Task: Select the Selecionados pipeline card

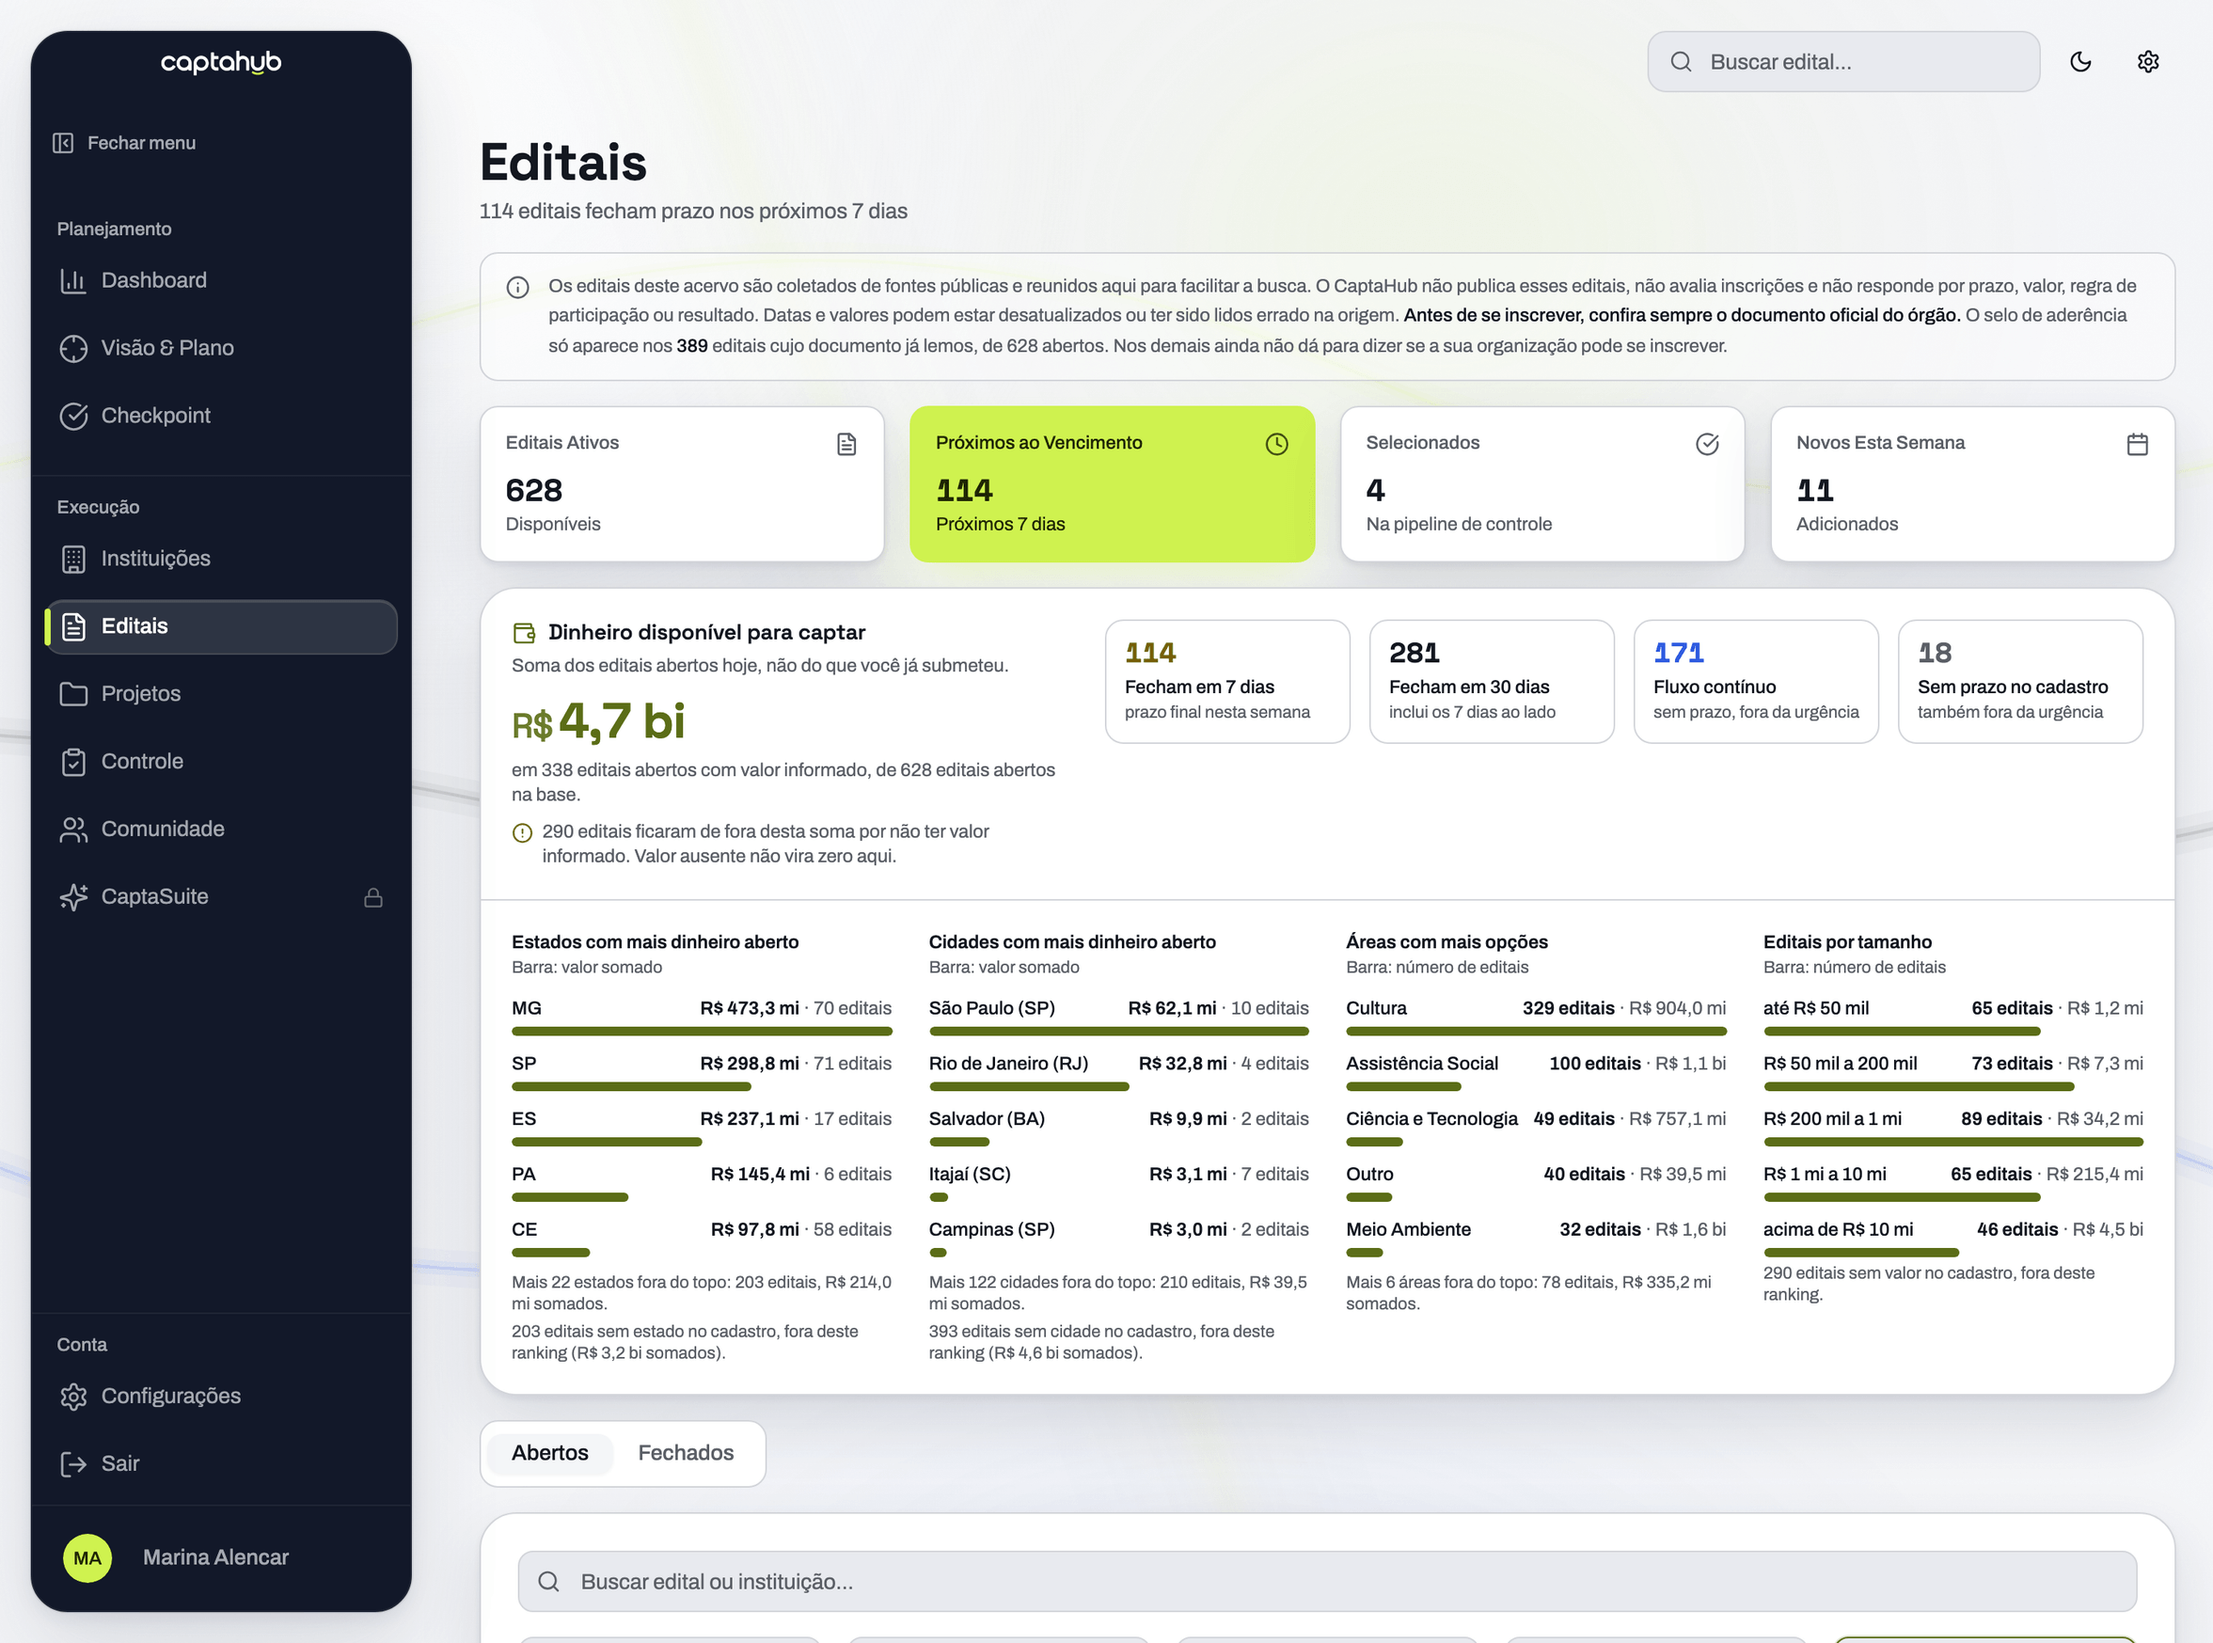Action: tap(1542, 484)
